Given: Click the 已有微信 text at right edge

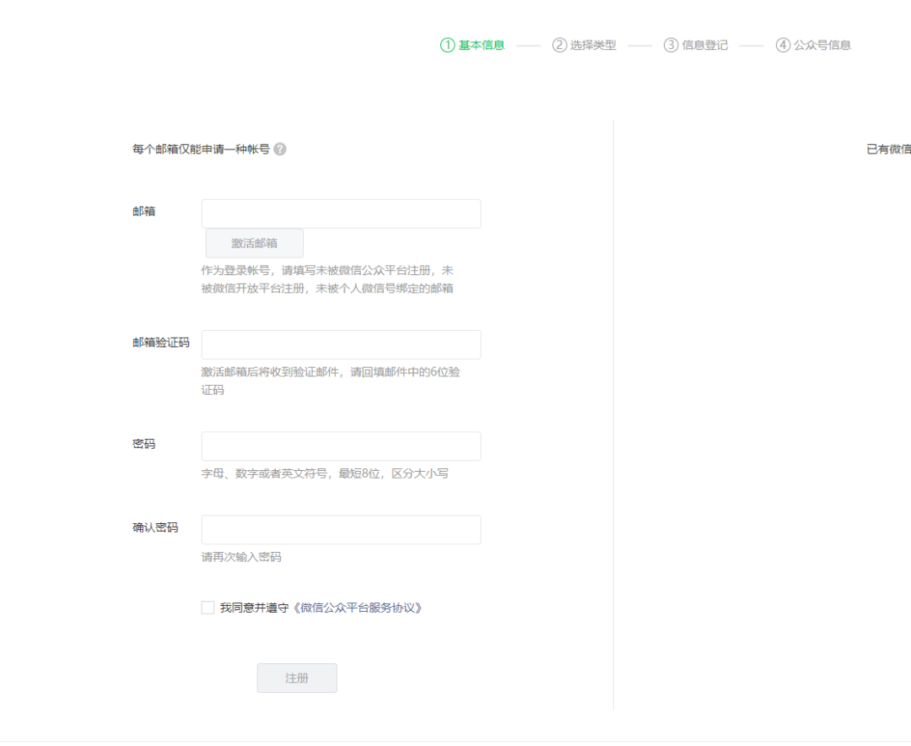Looking at the screenshot, I should point(888,149).
